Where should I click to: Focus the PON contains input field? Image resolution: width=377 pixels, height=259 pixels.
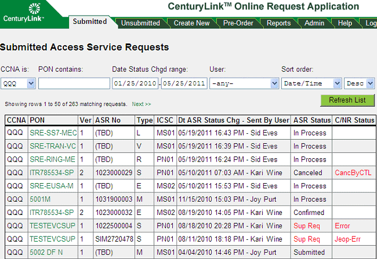click(x=74, y=83)
